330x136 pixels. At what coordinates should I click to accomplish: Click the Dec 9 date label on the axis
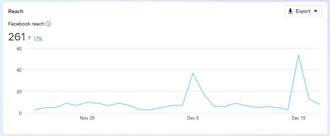(x=193, y=118)
